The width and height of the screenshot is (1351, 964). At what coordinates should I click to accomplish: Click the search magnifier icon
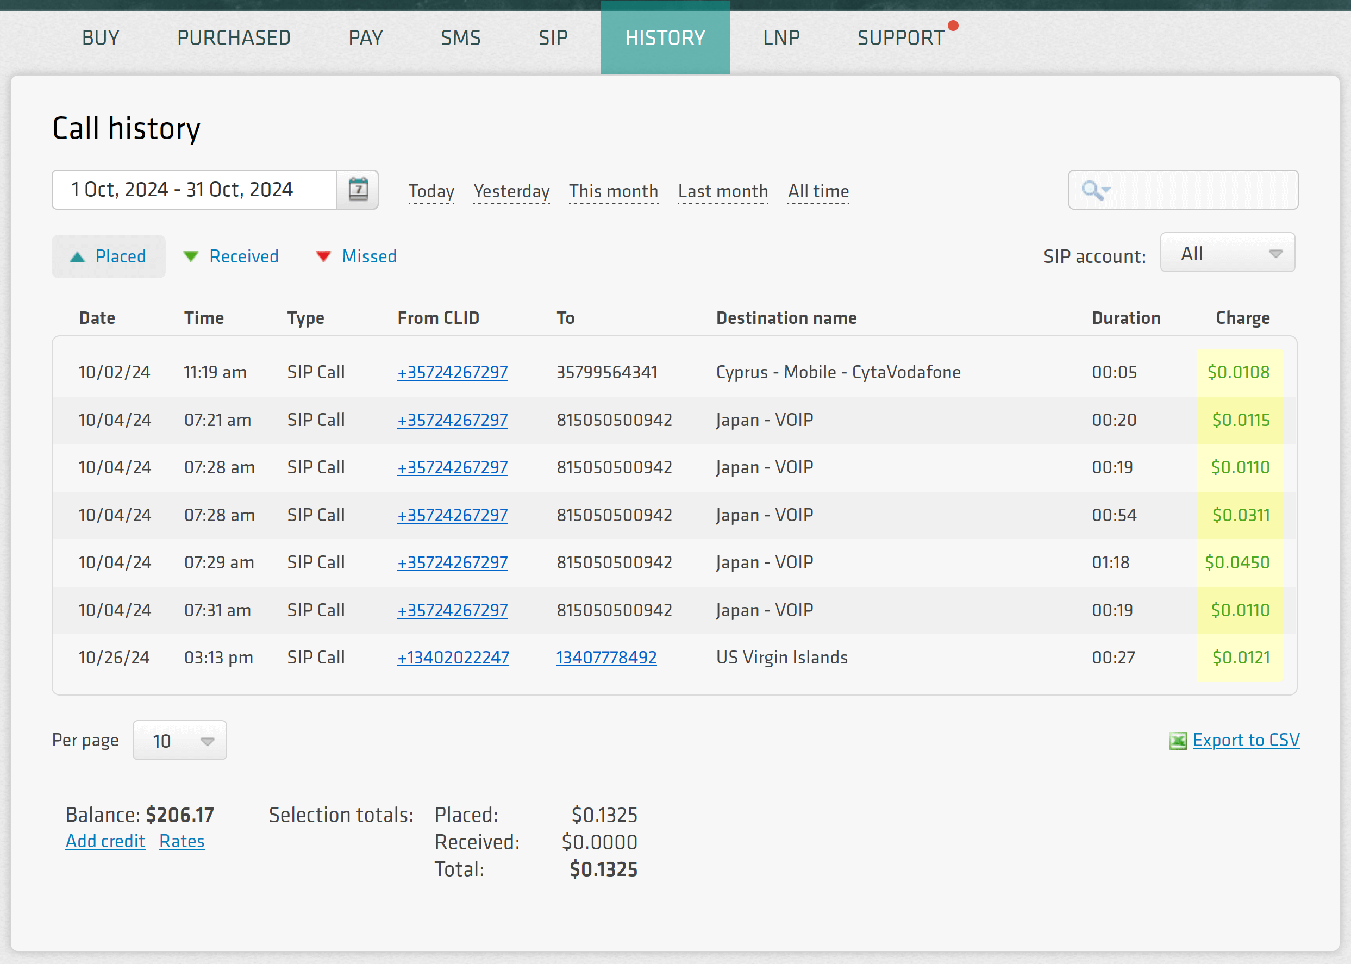point(1093,190)
